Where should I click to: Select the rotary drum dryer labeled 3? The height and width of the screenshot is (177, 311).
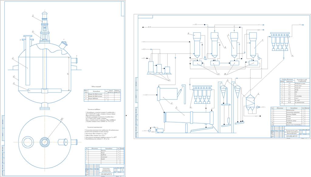pos(189,118)
